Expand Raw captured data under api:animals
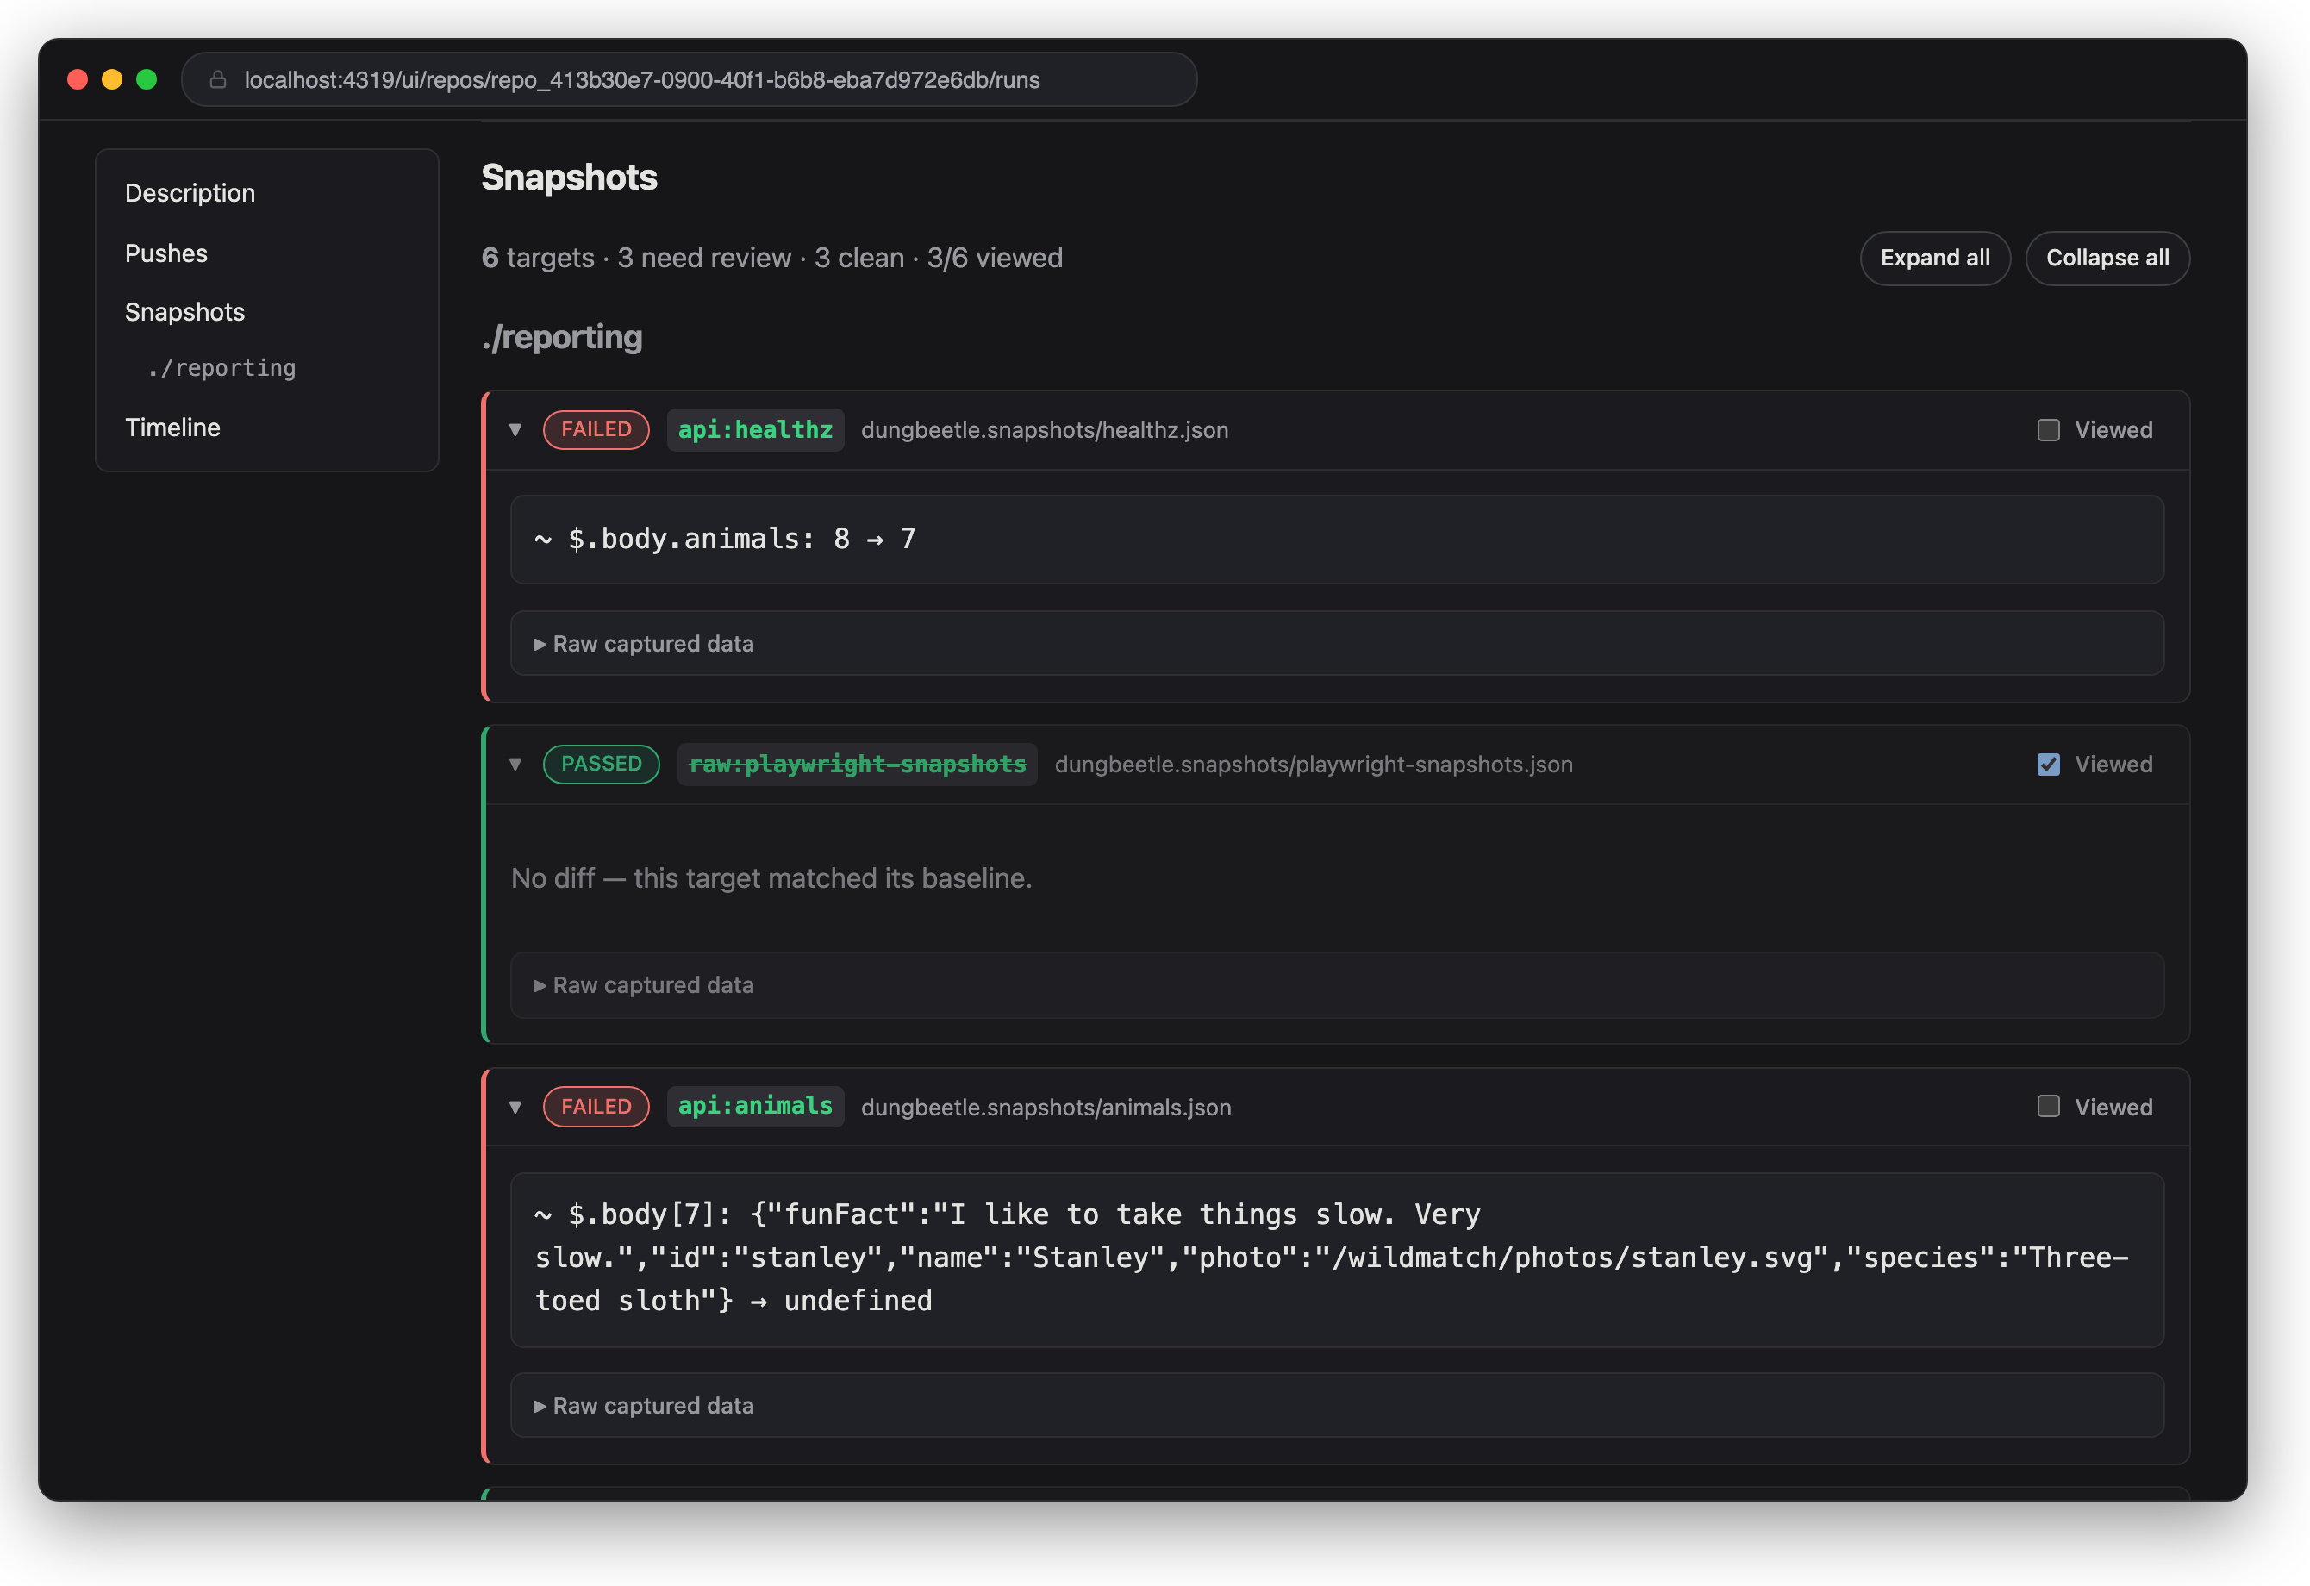Screen dimensions: 2310x1586 click(x=1337, y=1405)
